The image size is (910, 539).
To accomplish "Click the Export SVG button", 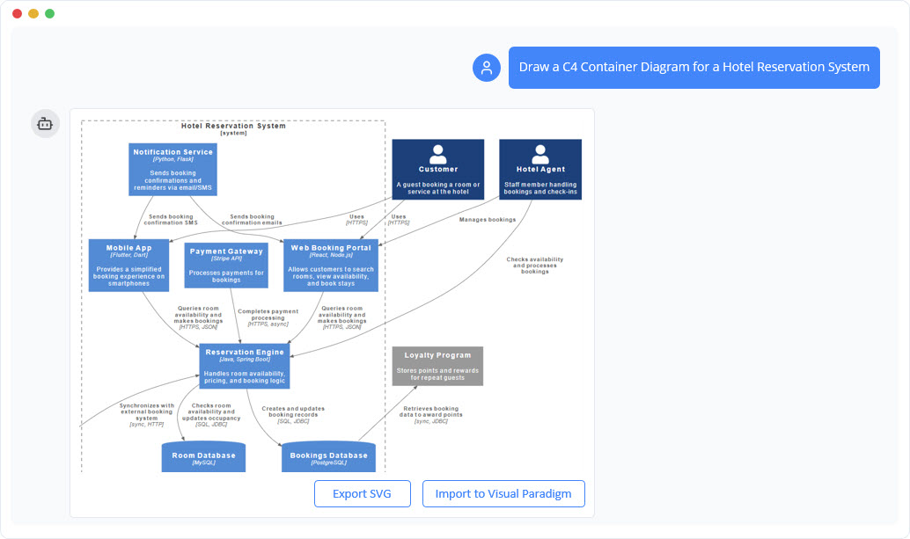I will (x=362, y=493).
